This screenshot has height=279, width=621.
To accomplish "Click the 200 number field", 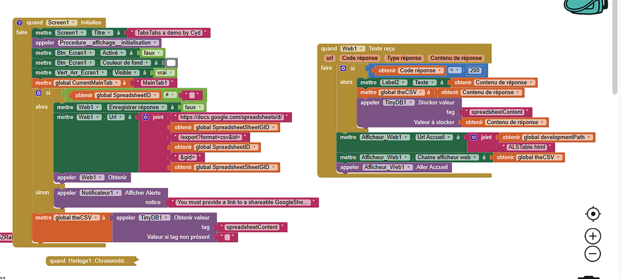I will tap(474, 70).
